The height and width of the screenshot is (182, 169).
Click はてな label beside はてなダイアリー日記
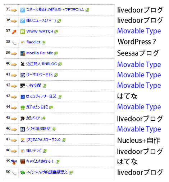pos(127,96)
